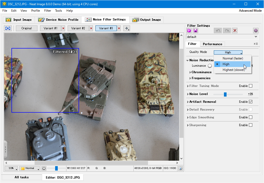The image size is (264, 183).
Task: Switch to the Performance tab
Action: 213,44
